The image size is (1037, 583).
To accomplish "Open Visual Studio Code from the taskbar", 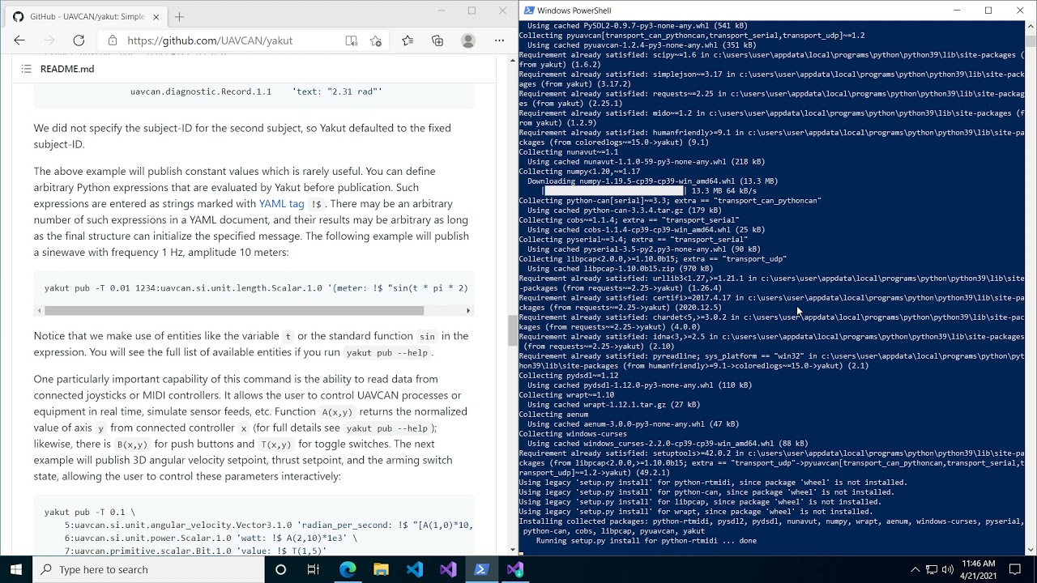I will pos(414,569).
